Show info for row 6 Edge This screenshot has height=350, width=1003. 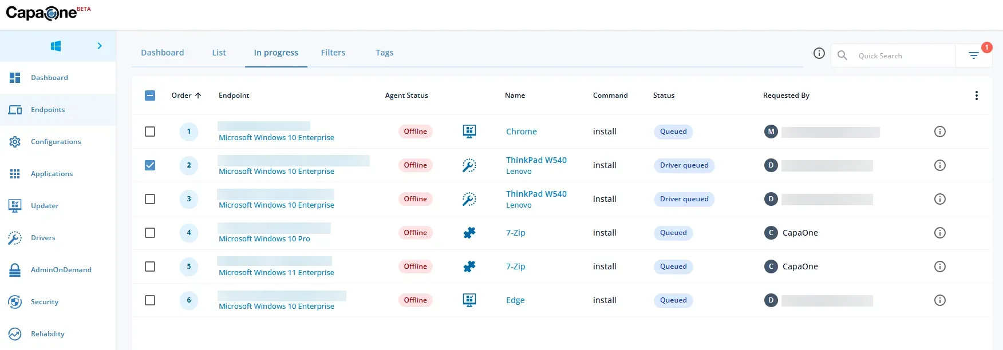(x=940, y=300)
